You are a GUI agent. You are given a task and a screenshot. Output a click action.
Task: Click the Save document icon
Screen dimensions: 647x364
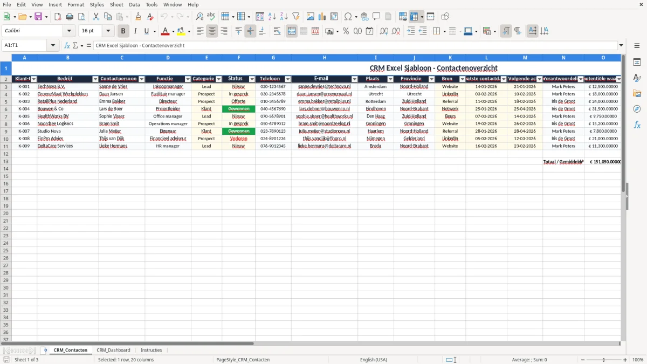38,17
